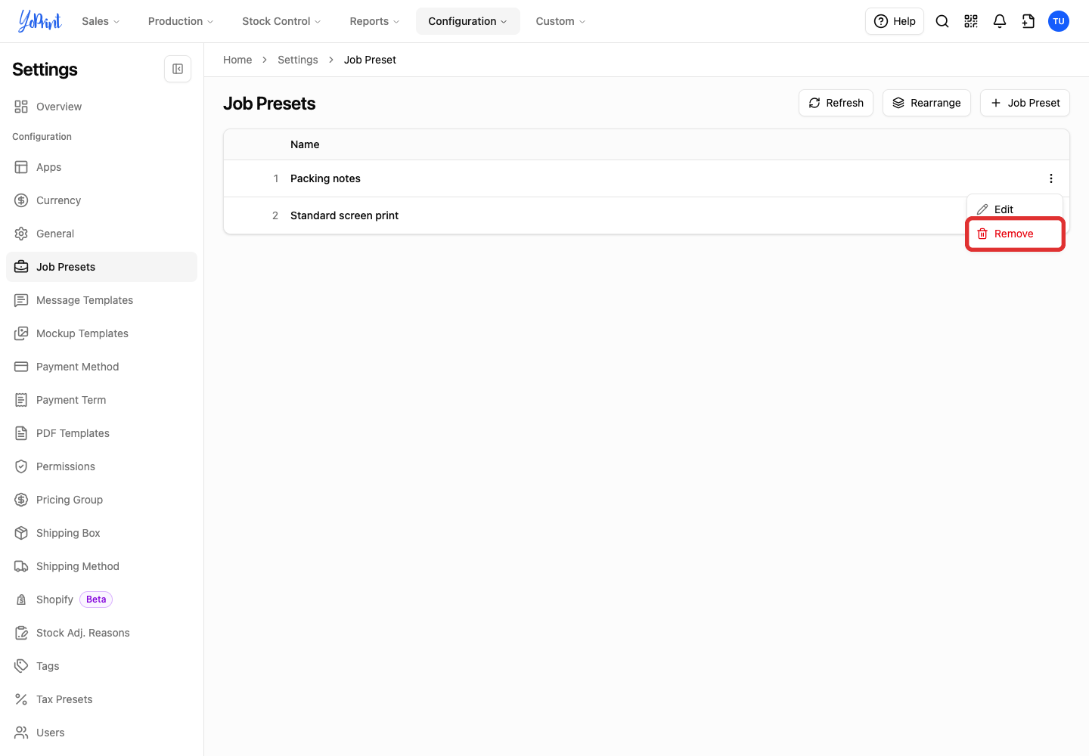Open the YoPrint home logo
This screenshot has height=756, width=1089.
click(x=40, y=21)
